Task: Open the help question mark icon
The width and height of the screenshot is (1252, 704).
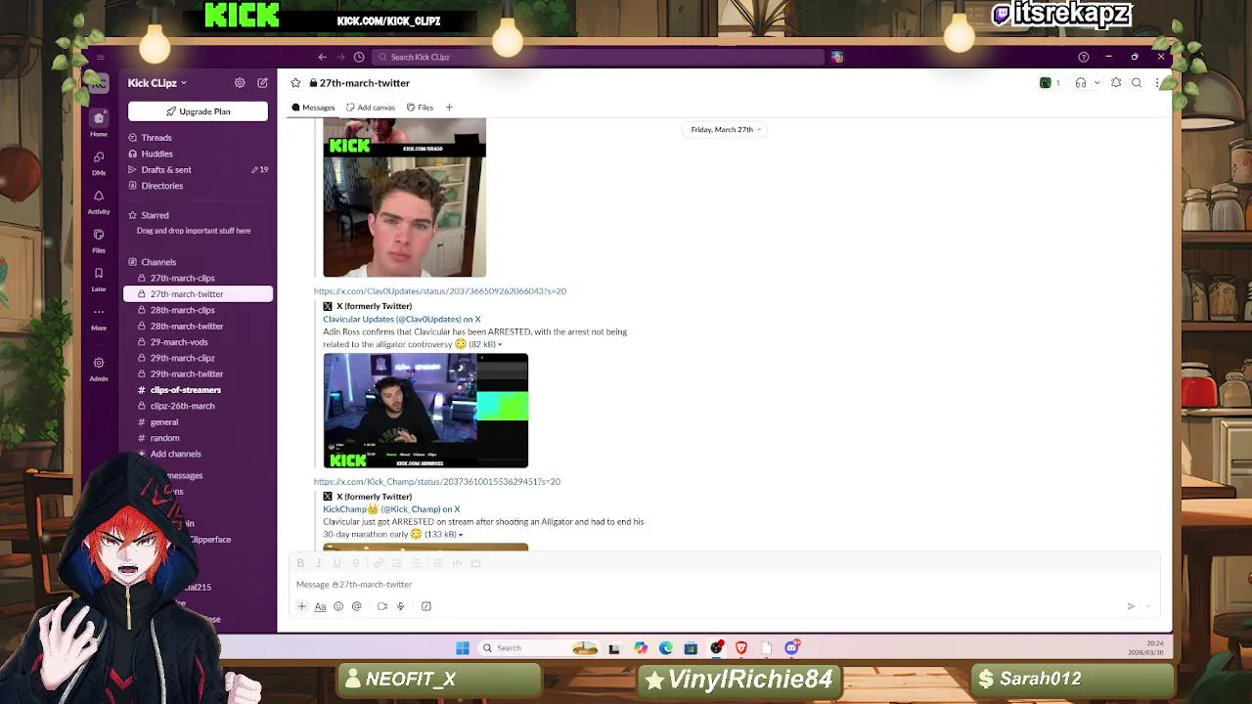Action: [1083, 57]
